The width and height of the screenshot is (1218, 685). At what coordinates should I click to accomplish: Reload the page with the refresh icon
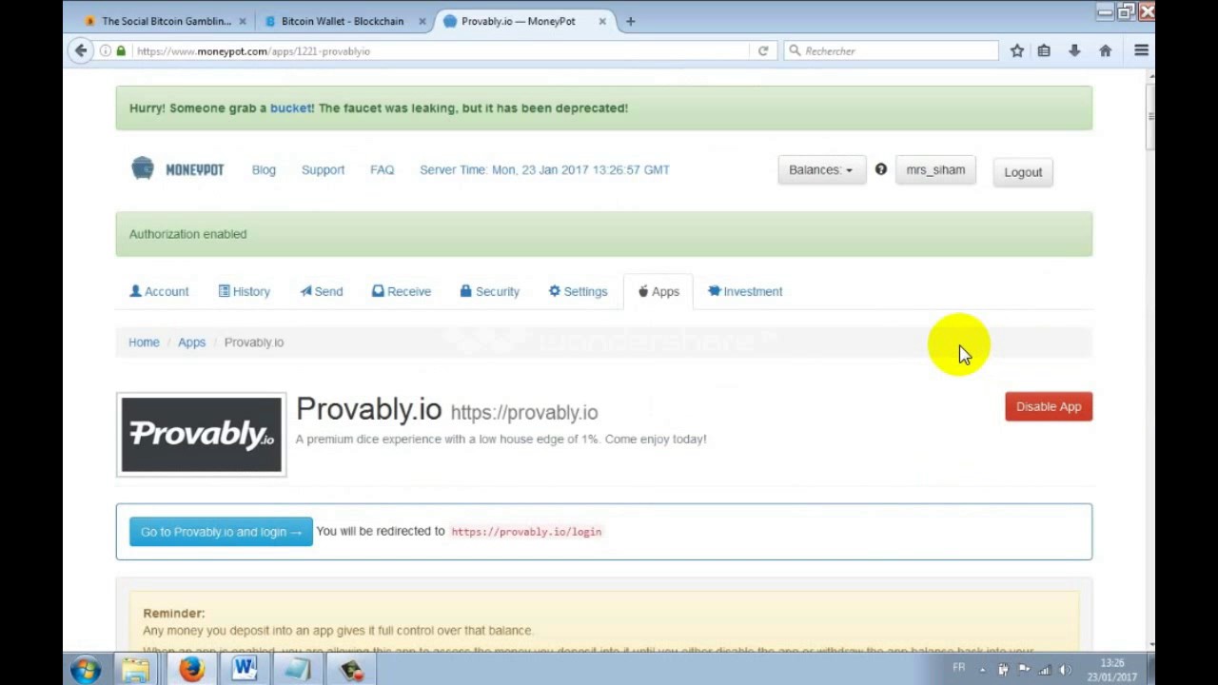point(763,51)
